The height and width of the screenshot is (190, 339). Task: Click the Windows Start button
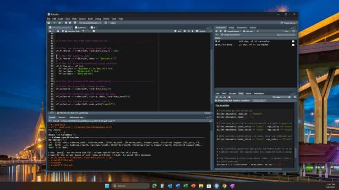point(107,186)
